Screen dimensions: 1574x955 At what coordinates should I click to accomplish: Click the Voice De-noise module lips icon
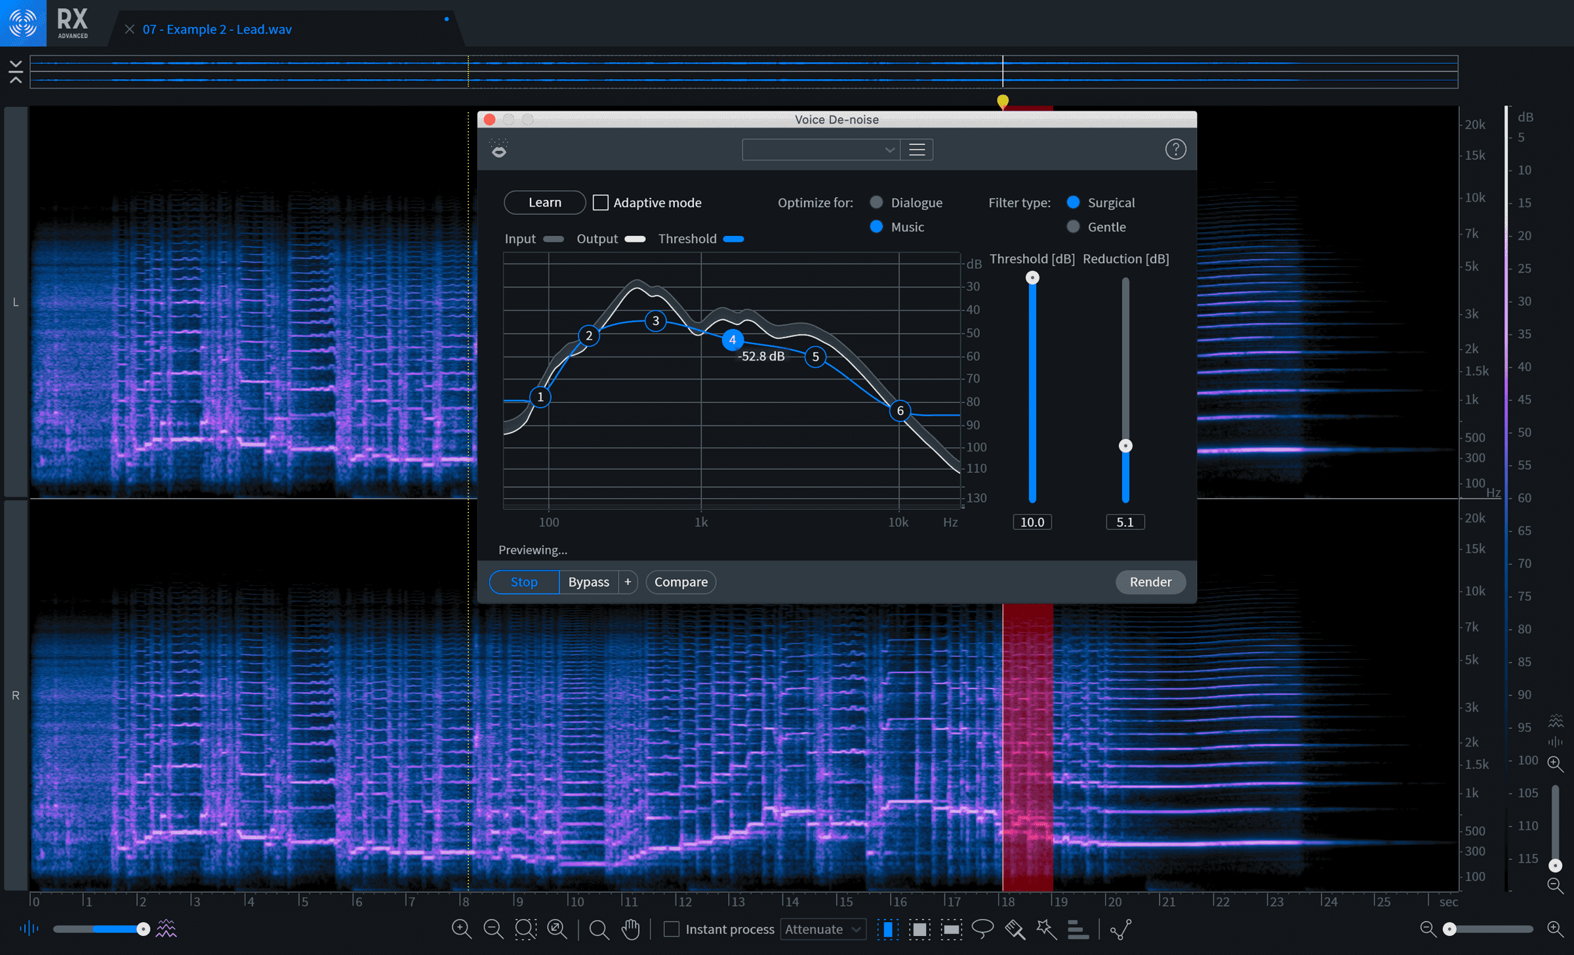pos(499,149)
